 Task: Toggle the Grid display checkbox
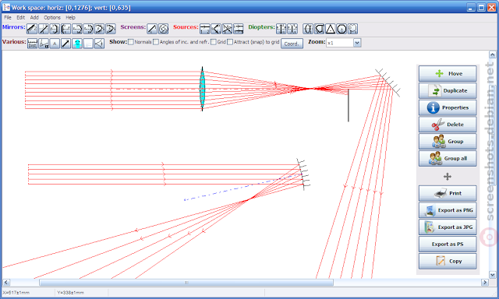214,42
